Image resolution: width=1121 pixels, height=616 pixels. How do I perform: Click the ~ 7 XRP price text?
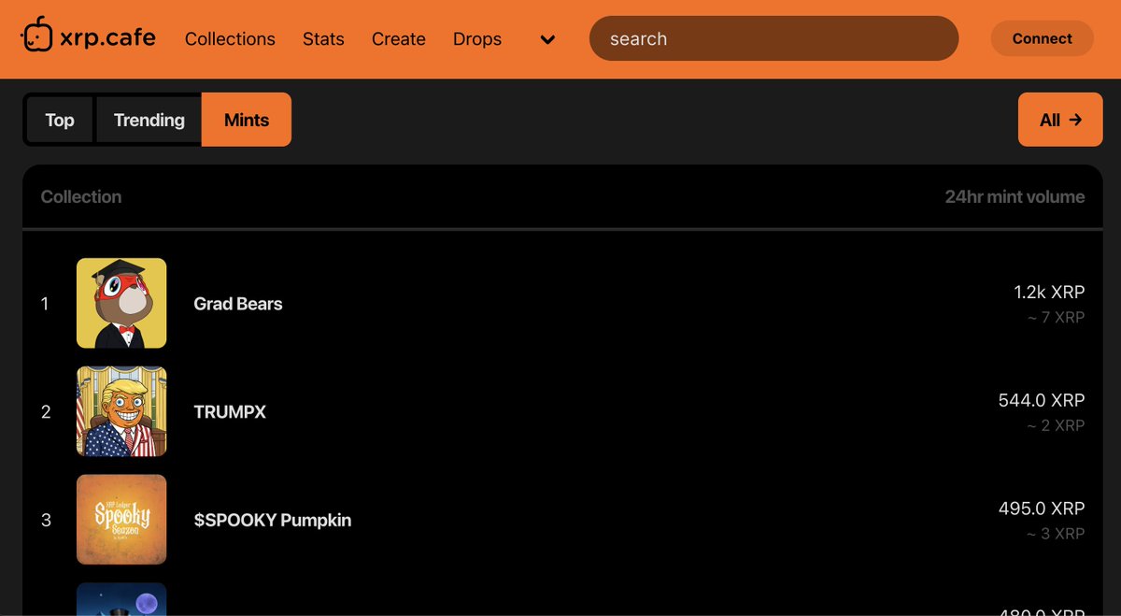coord(1056,318)
